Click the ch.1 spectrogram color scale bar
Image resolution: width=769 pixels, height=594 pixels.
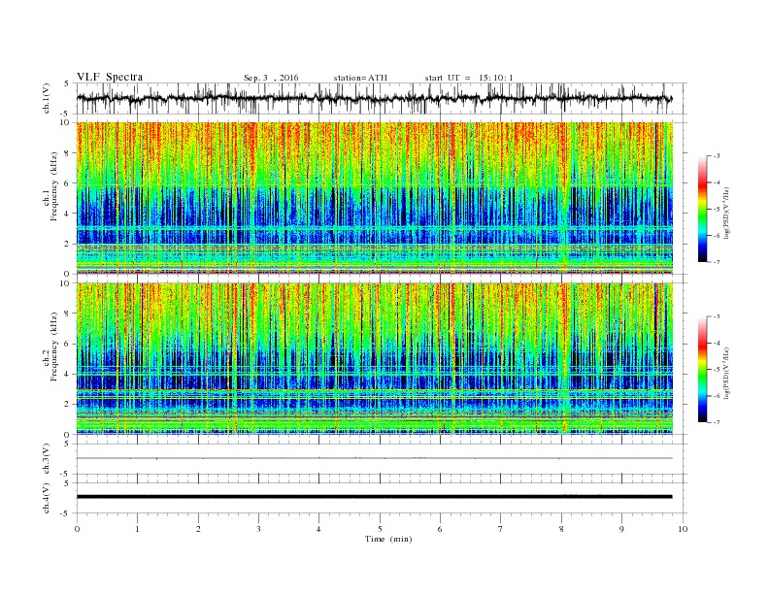coord(702,209)
